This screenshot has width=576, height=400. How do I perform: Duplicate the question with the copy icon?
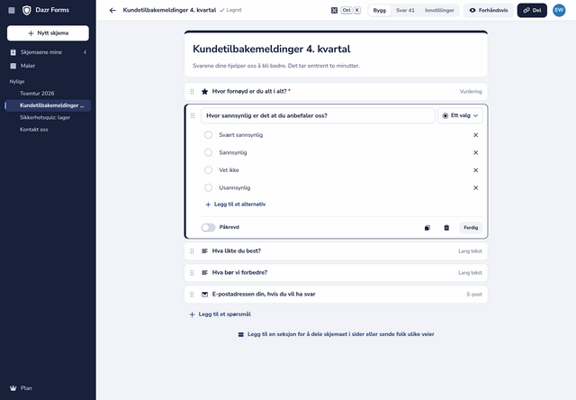(x=427, y=228)
